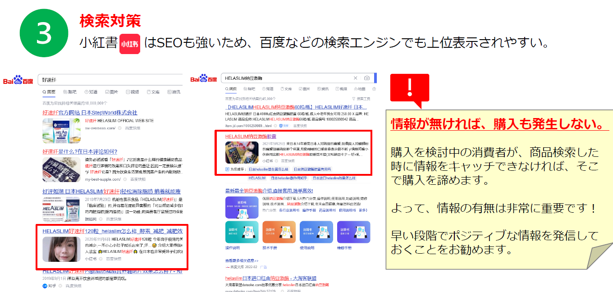Click the 使用说明书 category link
The width and height of the screenshot is (613, 292).
(x=348, y=210)
